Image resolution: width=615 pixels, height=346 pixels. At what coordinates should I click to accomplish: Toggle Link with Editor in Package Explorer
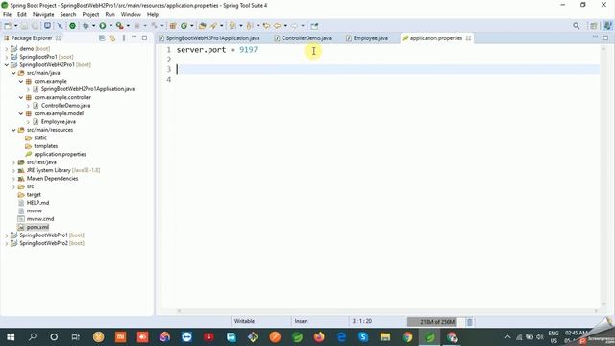click(112, 38)
